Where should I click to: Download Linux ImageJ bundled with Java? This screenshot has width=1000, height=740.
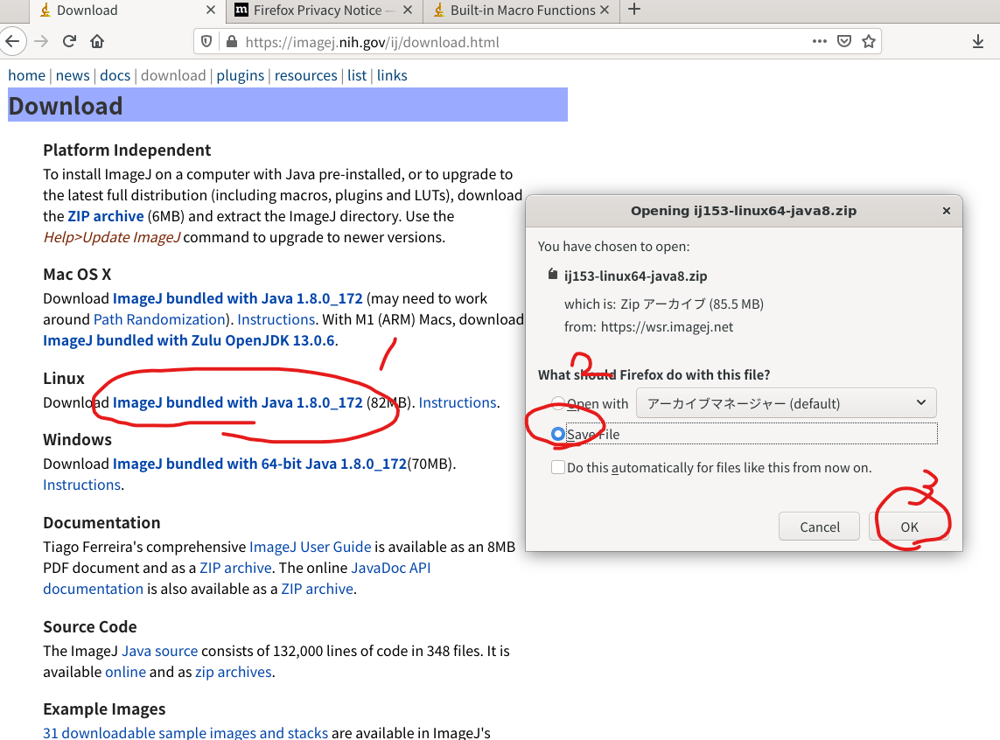pyautogui.click(x=237, y=402)
